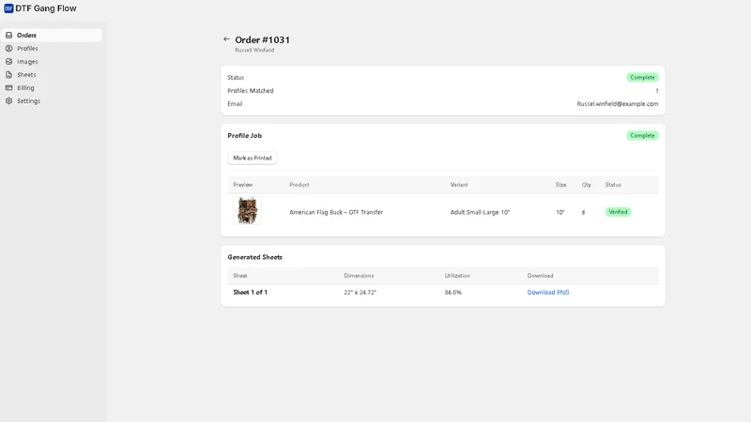
Task: Click the Sheets sidebar icon
Action: [x=8, y=75]
